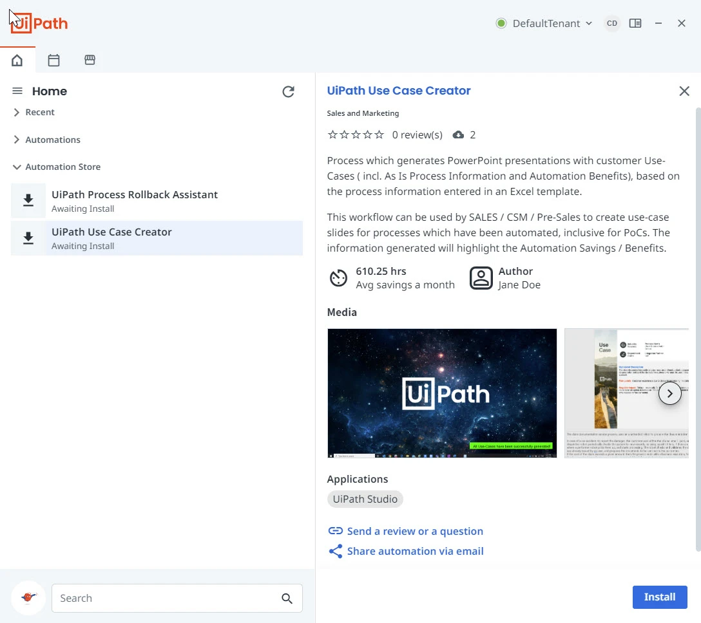Screen dimensions: 701x623
Task: Click the UiPath Use Case Creator title
Action: [399, 91]
